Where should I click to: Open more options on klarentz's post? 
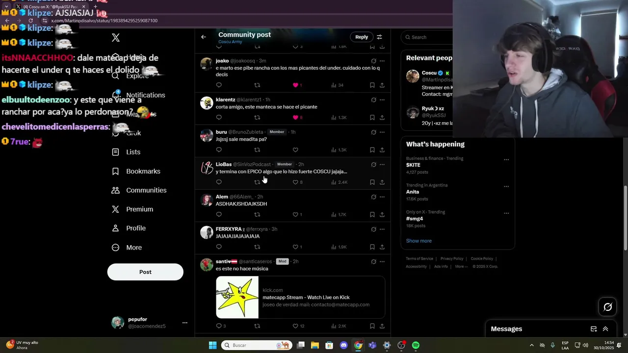382,100
